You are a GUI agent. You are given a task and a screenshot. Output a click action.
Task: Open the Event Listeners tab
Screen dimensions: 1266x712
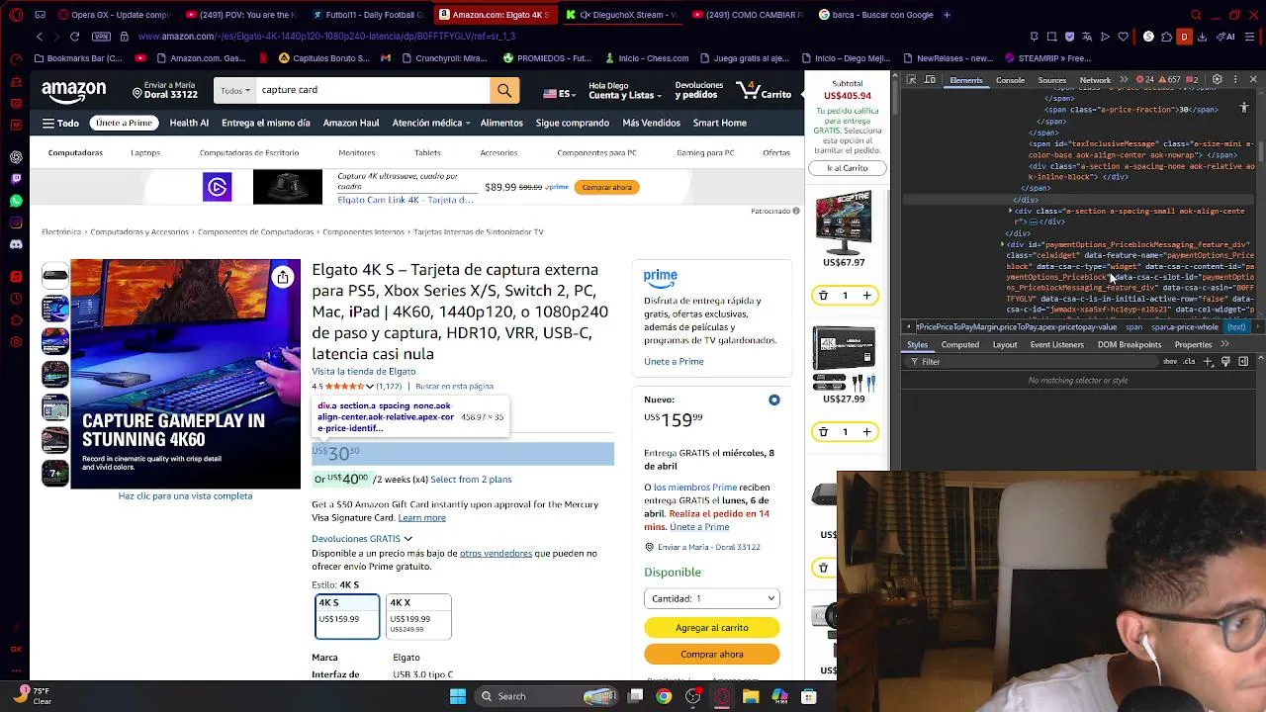(1057, 345)
